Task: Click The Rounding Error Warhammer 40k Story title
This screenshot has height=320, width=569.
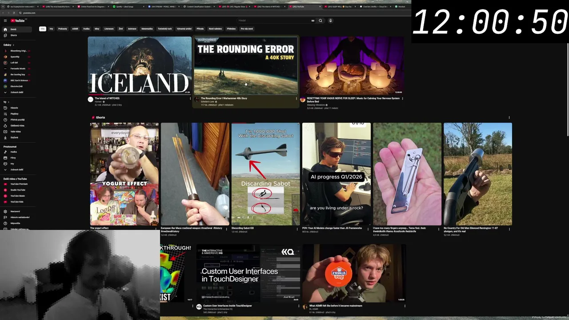Action: pyautogui.click(x=224, y=98)
